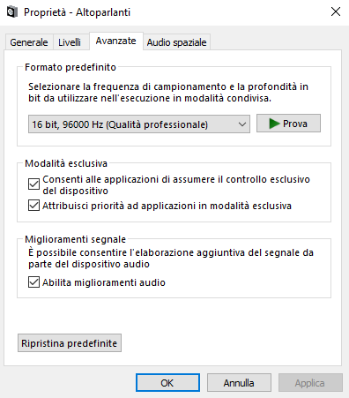This screenshot has height=398, width=349.
Task: Click the speaker icon in title bar
Action: (11, 12)
